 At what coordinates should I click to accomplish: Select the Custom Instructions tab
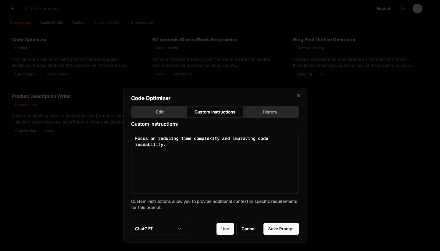215,112
